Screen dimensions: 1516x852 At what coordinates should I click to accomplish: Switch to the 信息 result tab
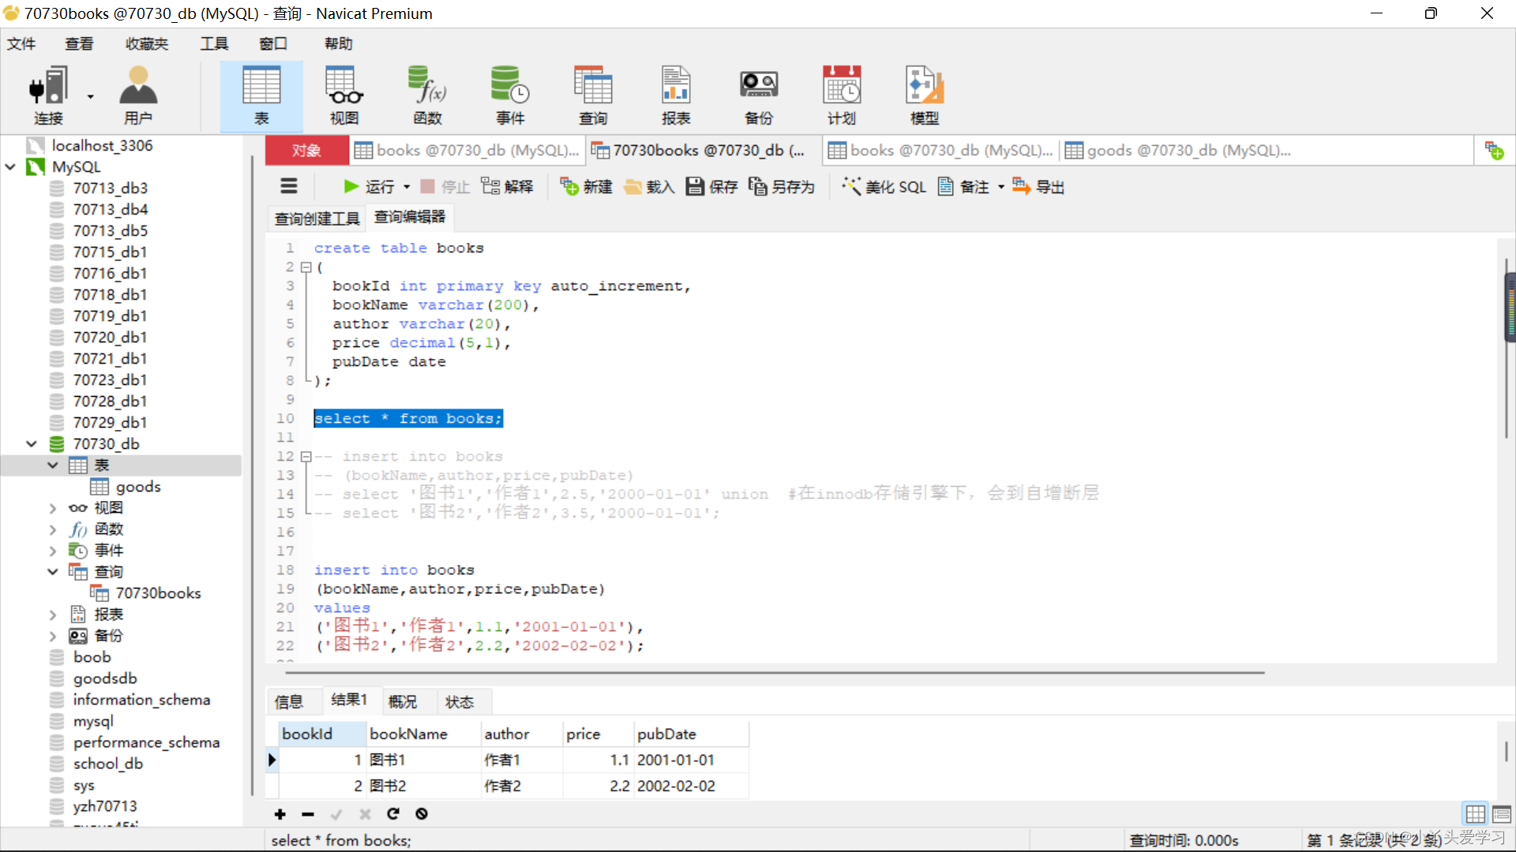[289, 701]
